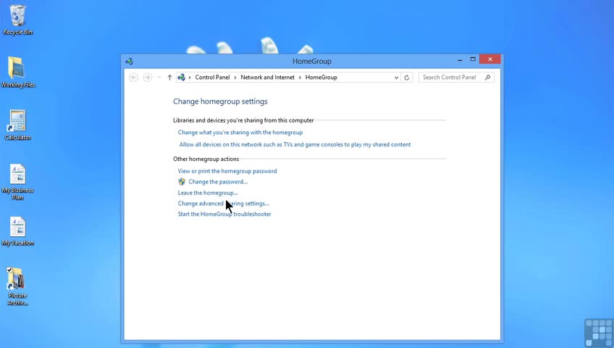Open the address bar history dropdown
Screen dimensions: 614x348
396,78
